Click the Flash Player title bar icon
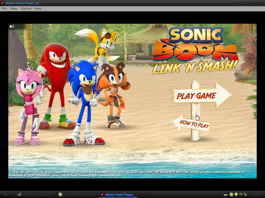 coord(3,3)
